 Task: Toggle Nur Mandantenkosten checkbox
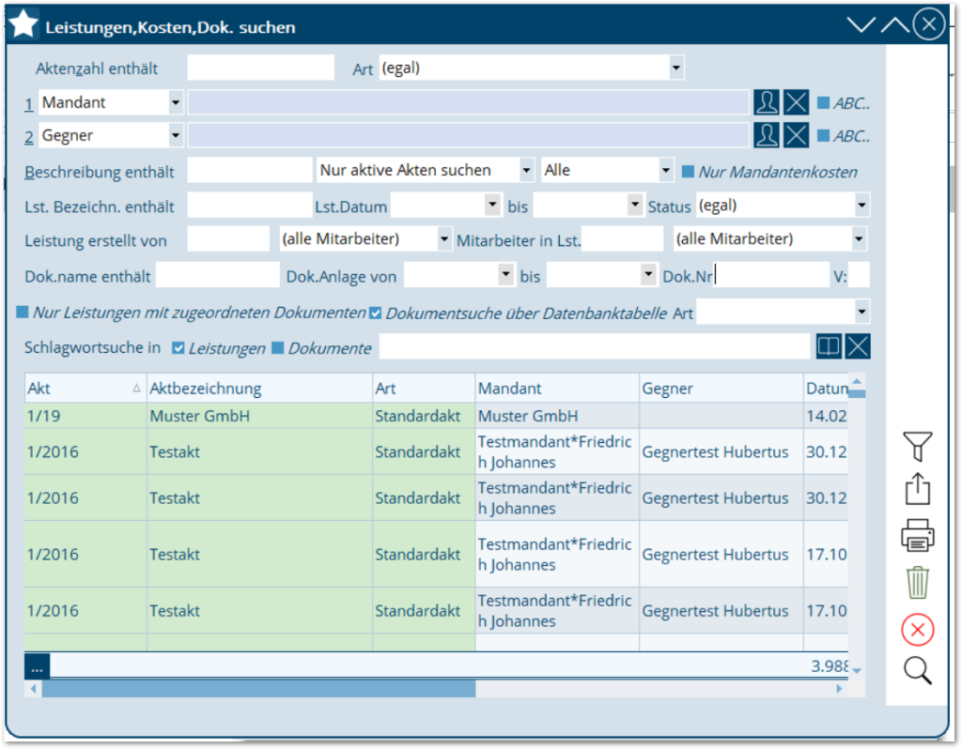(x=688, y=172)
